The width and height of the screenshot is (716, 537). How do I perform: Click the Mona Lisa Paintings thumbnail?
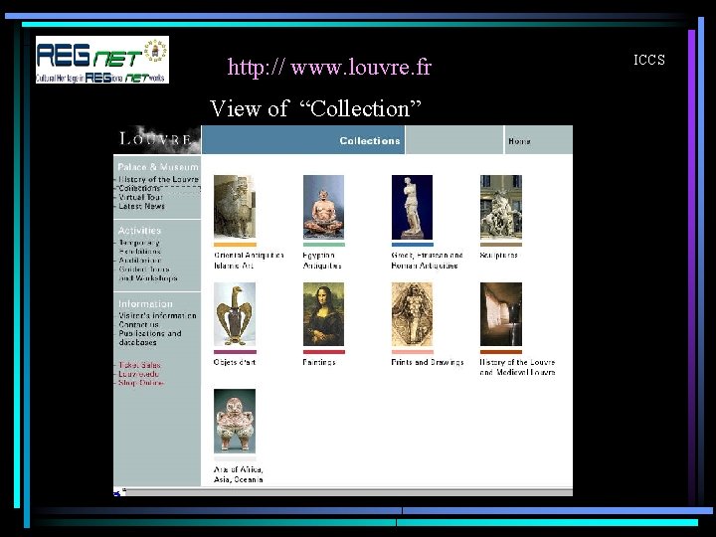pyautogui.click(x=323, y=314)
